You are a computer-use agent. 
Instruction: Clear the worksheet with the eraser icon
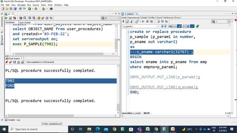coord(43,18)
